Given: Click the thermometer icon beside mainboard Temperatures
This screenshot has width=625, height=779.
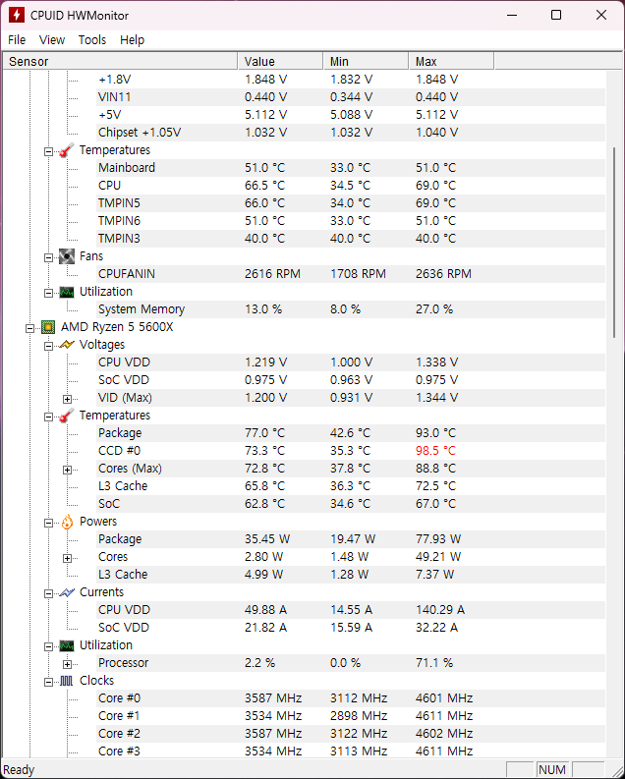Looking at the screenshot, I should tap(67, 150).
